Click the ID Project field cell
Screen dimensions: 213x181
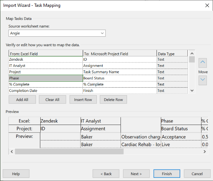click(120, 59)
